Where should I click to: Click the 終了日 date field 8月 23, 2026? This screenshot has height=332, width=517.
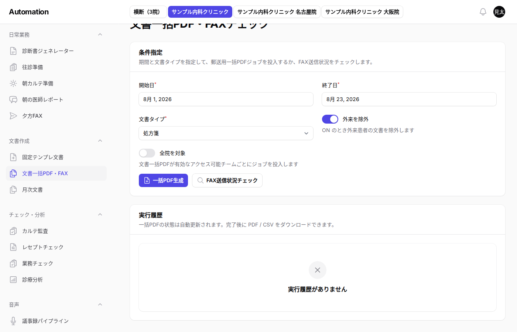click(x=409, y=99)
